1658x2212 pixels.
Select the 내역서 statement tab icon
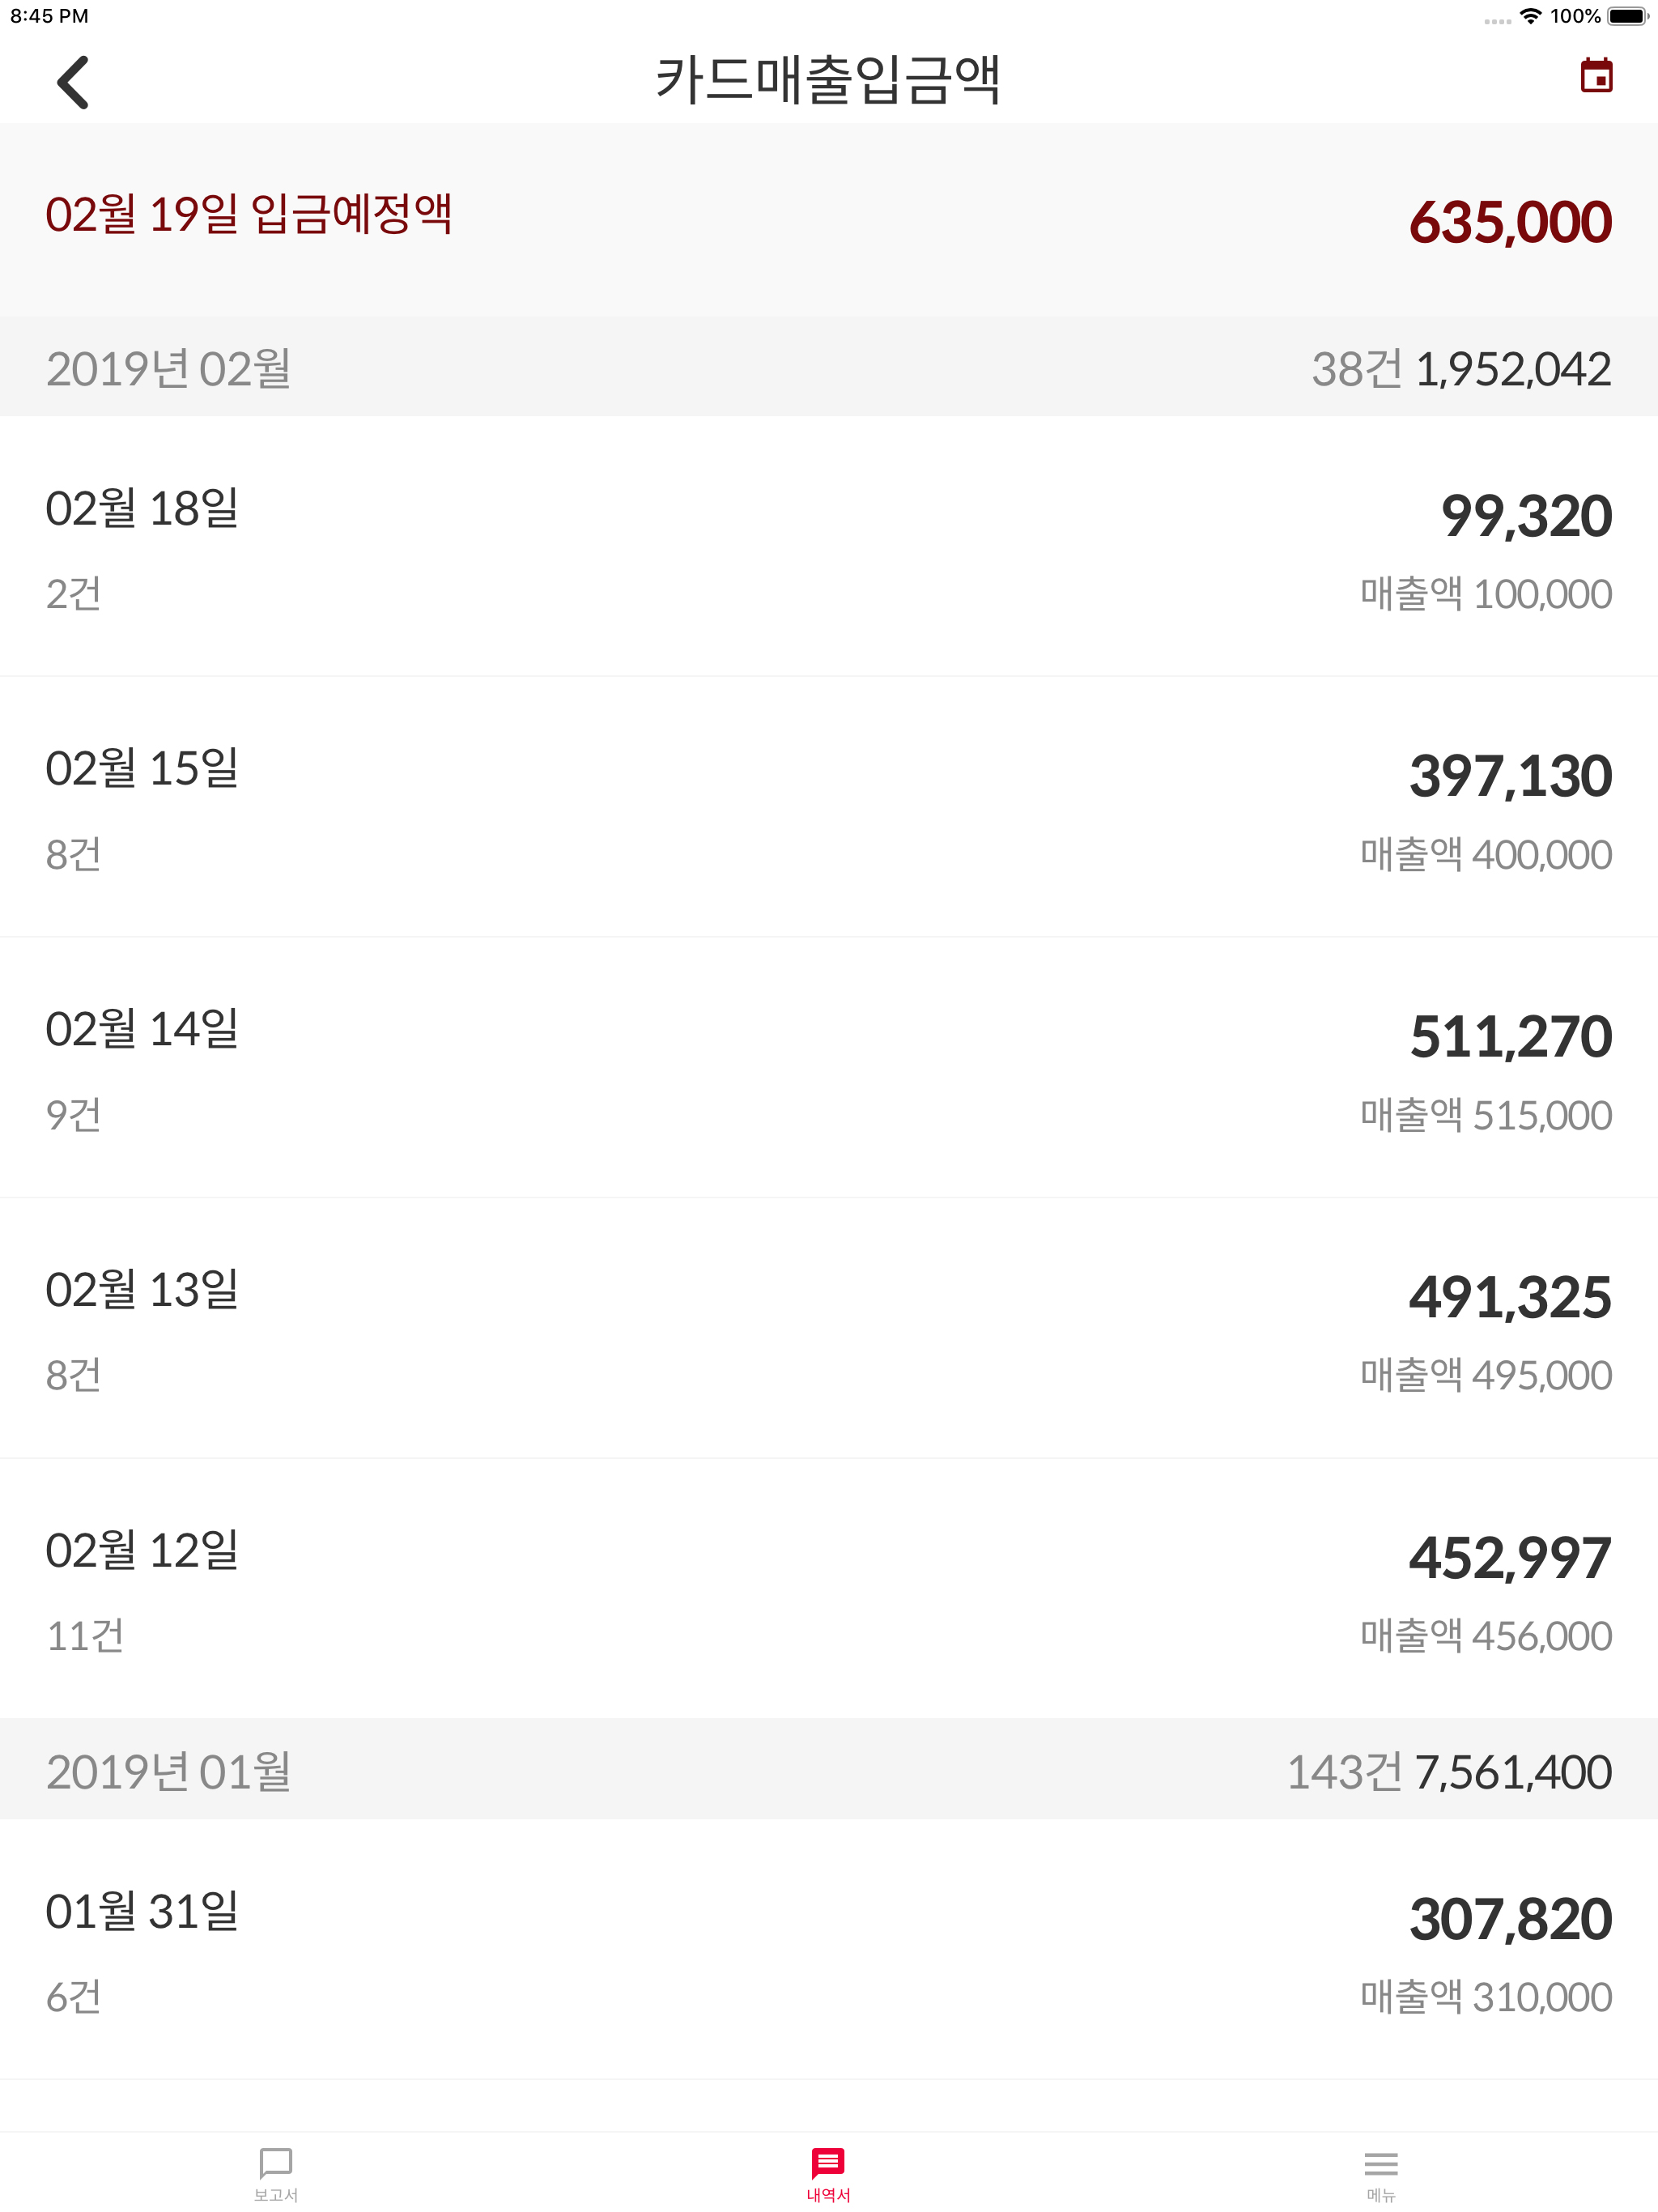[x=828, y=2172]
